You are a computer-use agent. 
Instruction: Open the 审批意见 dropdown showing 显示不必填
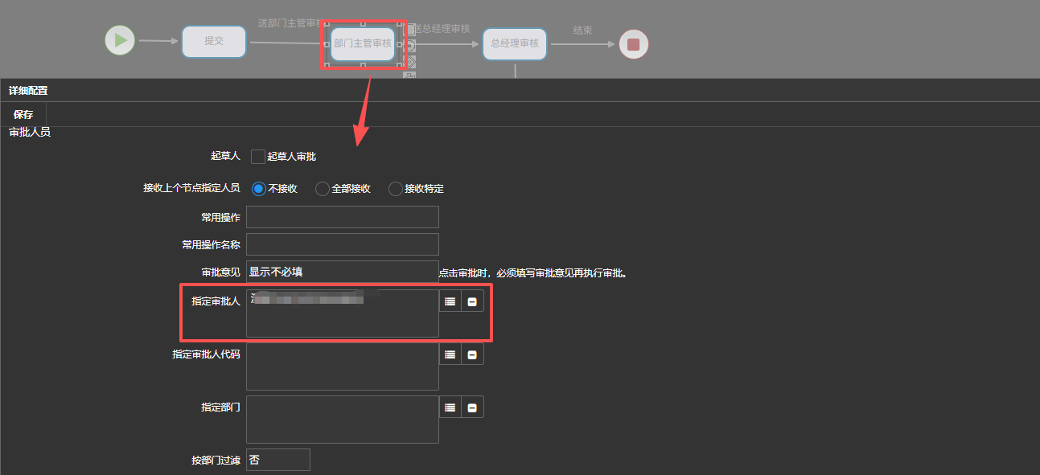click(x=342, y=272)
